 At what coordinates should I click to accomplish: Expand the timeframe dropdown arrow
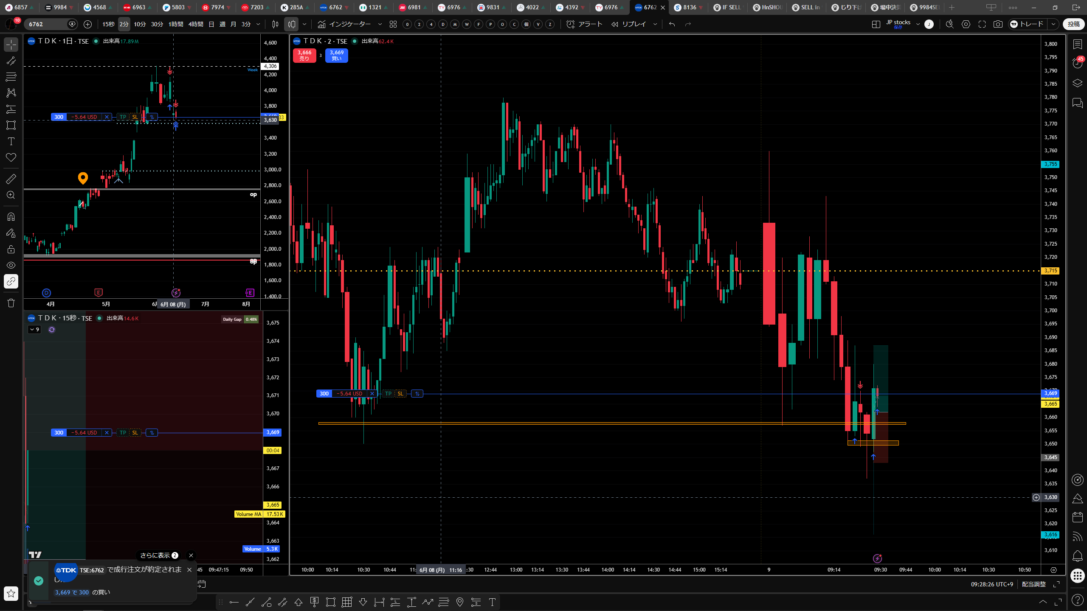(258, 24)
